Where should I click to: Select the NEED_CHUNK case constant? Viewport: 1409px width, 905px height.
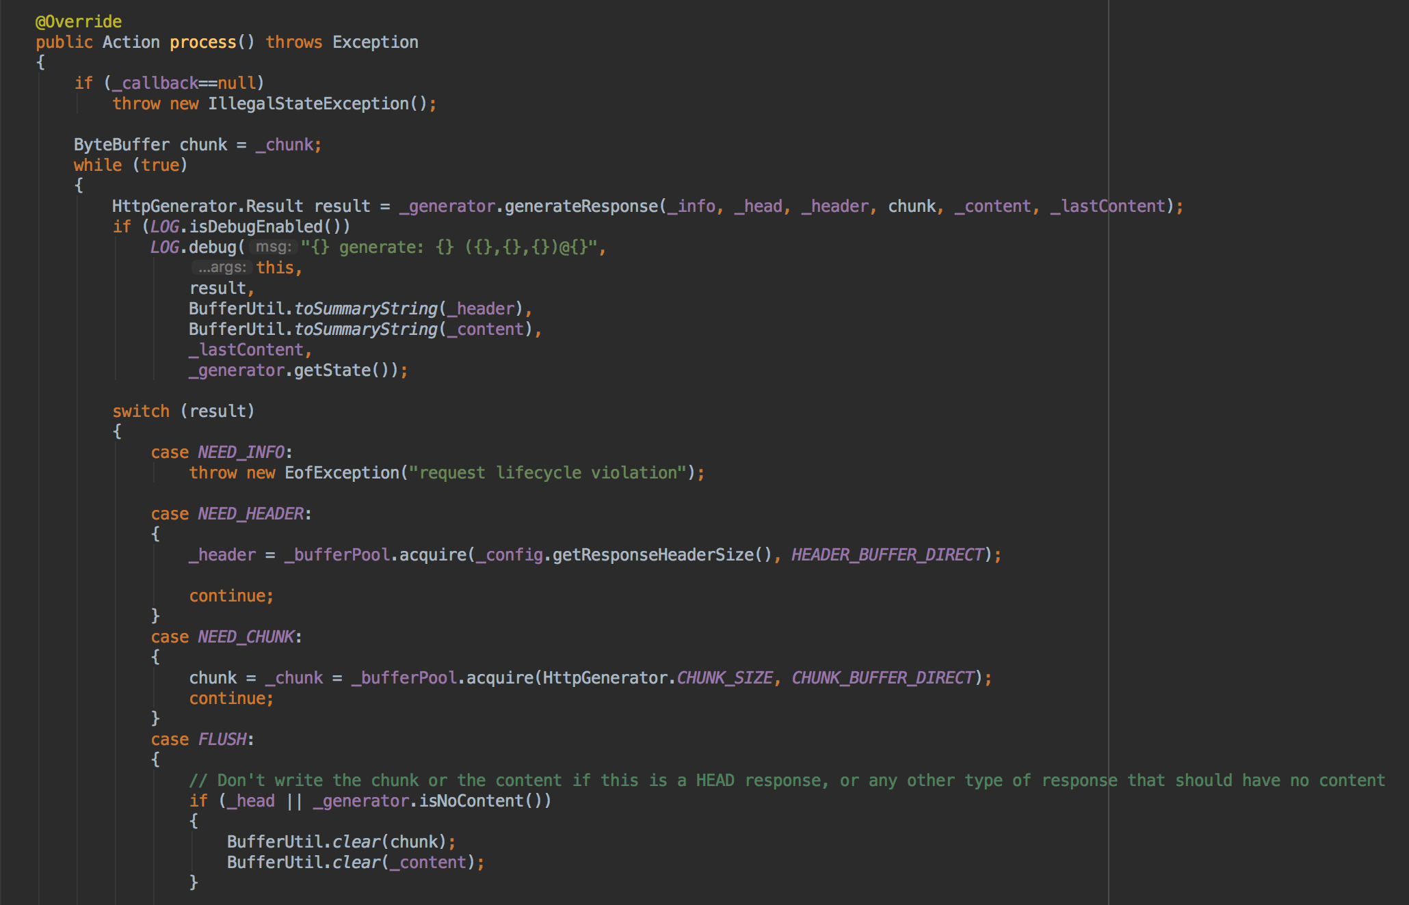click(246, 637)
